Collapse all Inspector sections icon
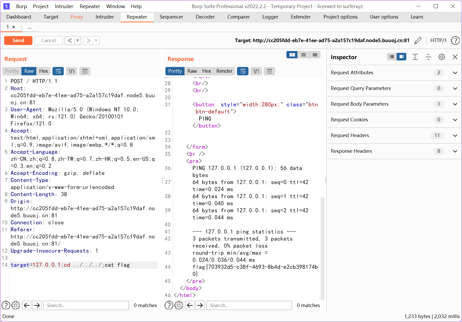 [428, 57]
